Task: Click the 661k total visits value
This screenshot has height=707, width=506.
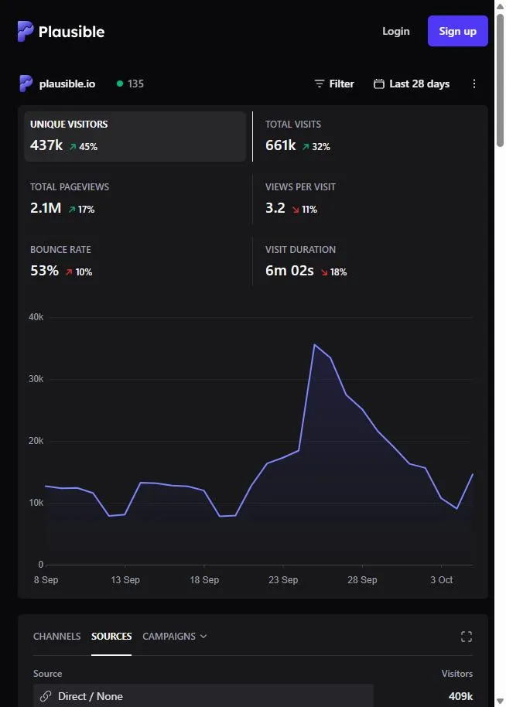Action: coord(281,145)
